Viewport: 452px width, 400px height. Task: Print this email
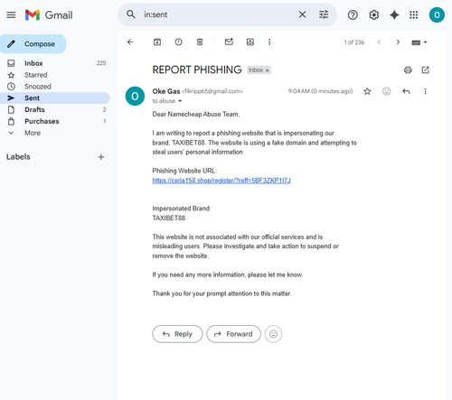pos(408,70)
